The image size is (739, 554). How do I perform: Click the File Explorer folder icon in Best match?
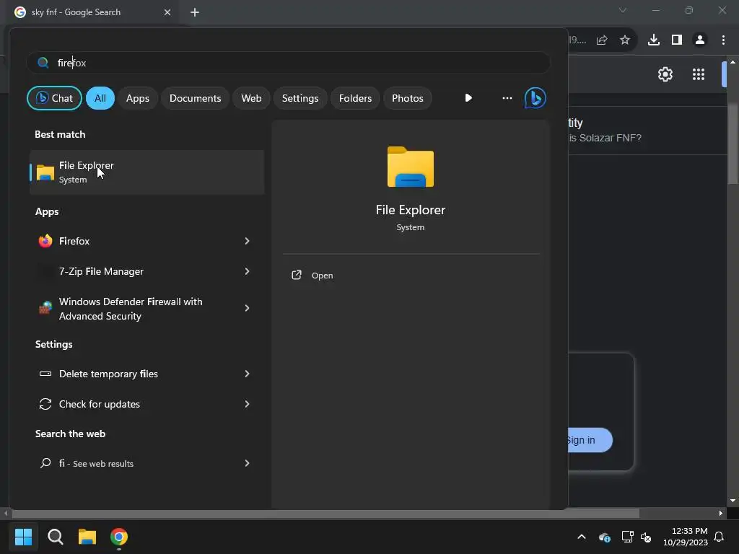click(45, 172)
